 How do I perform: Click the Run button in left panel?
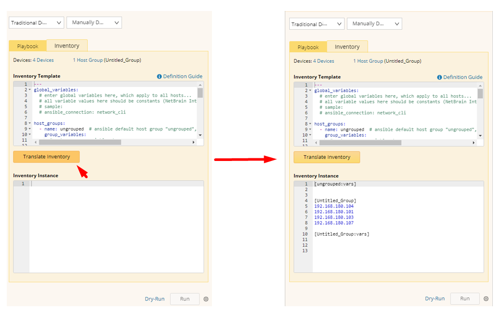coord(185,299)
